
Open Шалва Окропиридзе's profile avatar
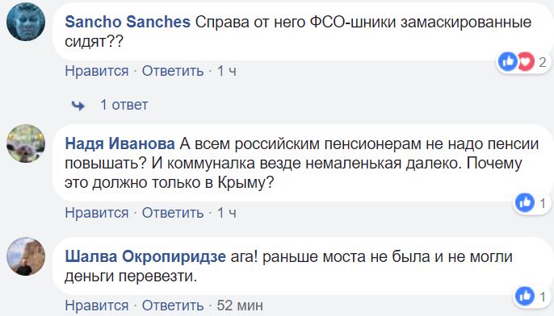tap(26, 256)
